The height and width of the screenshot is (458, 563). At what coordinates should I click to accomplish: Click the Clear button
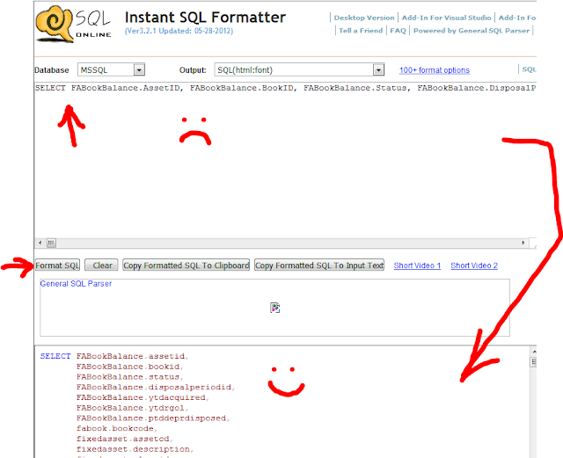tap(102, 265)
